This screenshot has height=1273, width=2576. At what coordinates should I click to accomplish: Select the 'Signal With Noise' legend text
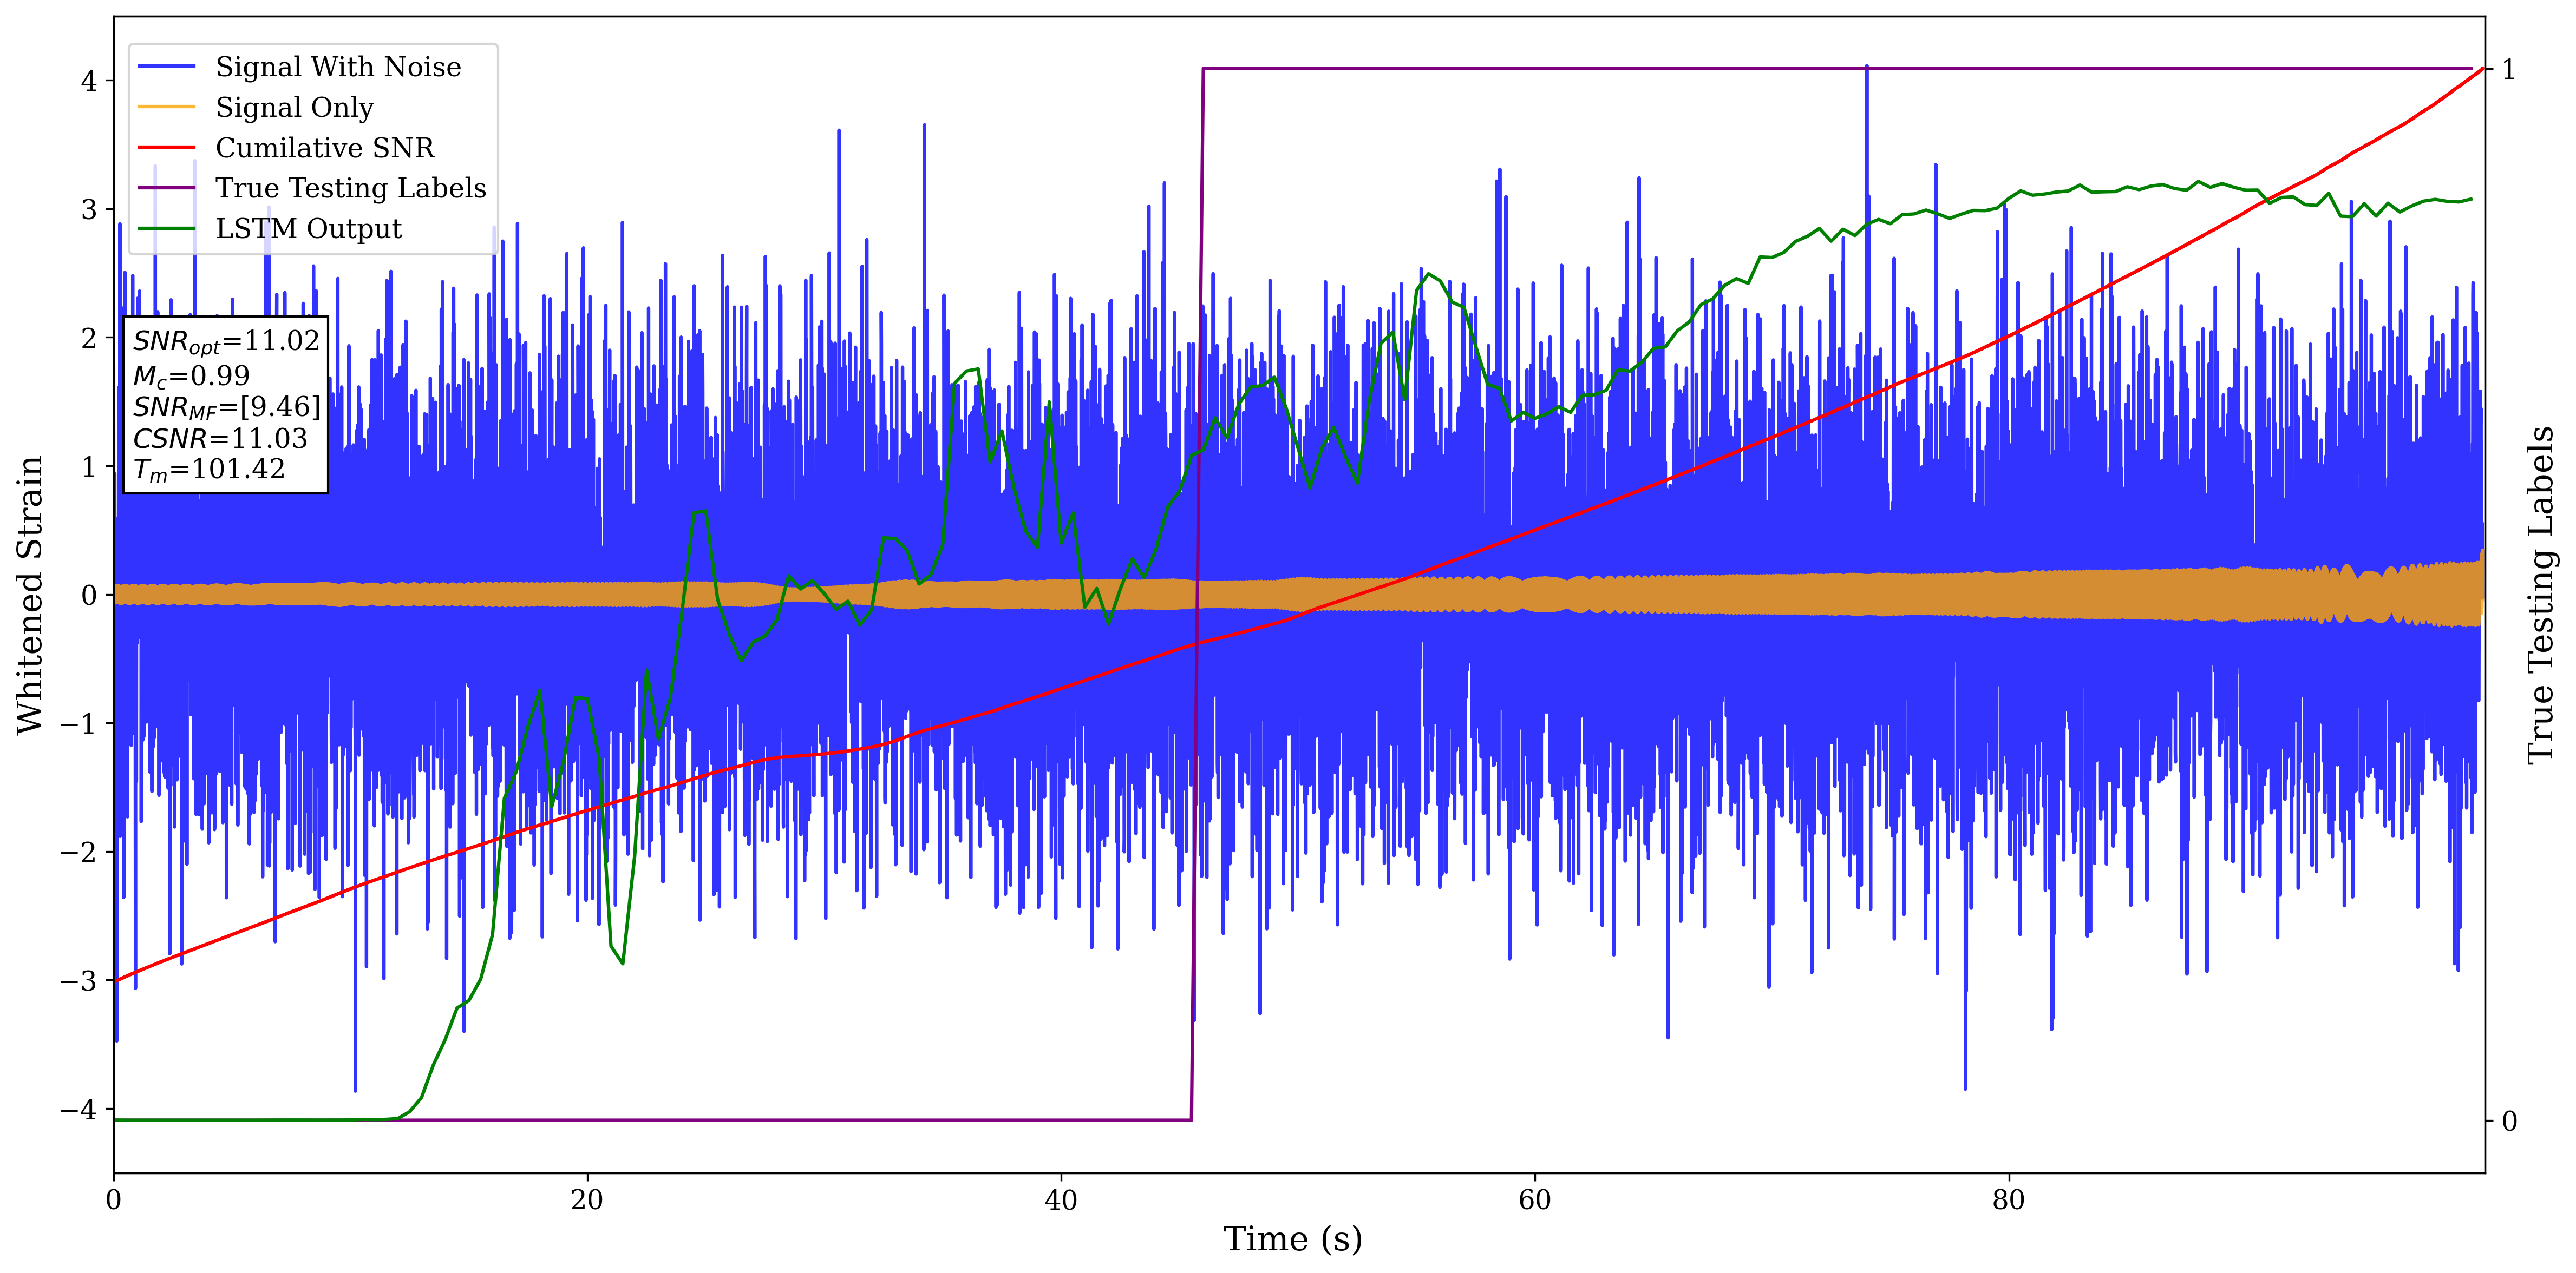338,67
